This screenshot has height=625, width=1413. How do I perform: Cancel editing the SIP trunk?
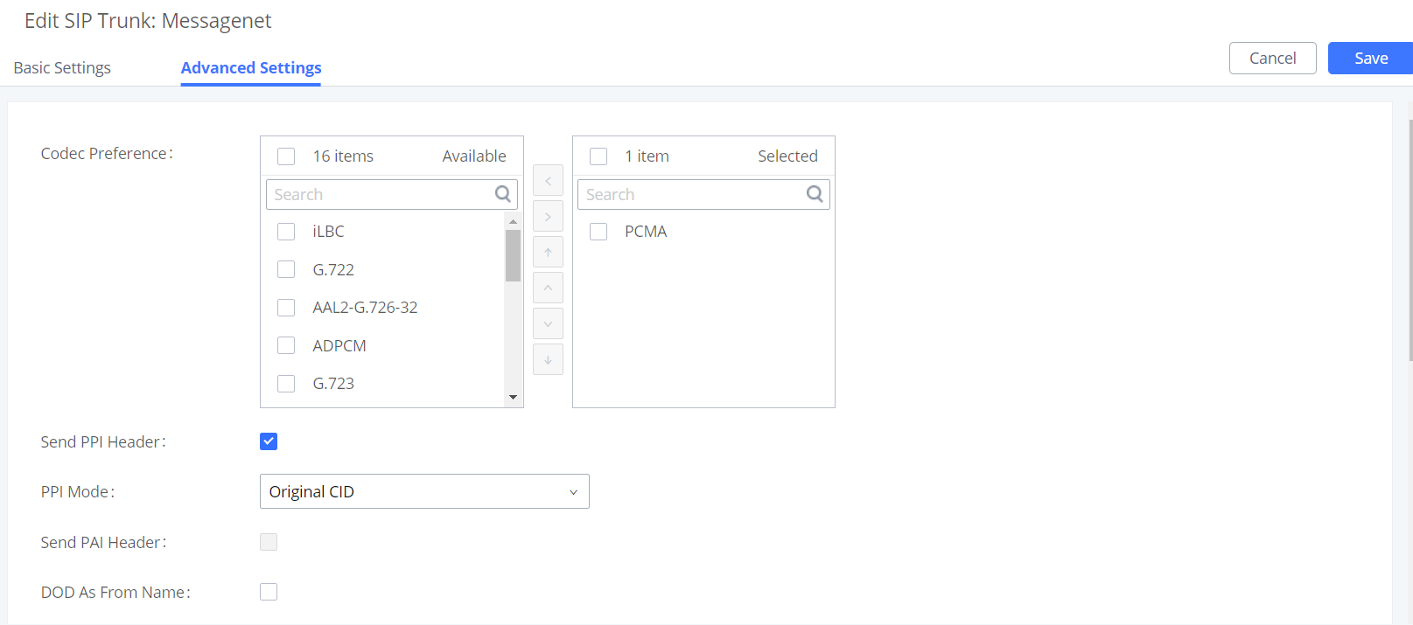tap(1273, 59)
